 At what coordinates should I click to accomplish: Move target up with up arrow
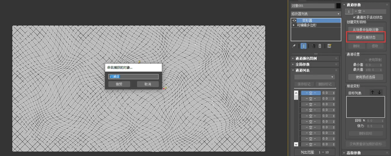pos(373,92)
